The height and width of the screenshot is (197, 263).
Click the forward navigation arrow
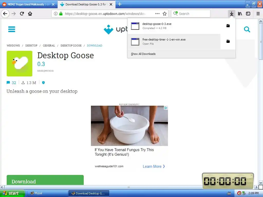[14, 14]
